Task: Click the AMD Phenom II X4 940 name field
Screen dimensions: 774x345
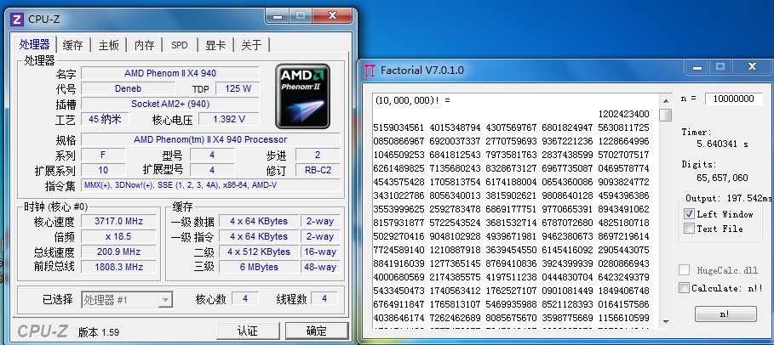Action: pyautogui.click(x=170, y=73)
